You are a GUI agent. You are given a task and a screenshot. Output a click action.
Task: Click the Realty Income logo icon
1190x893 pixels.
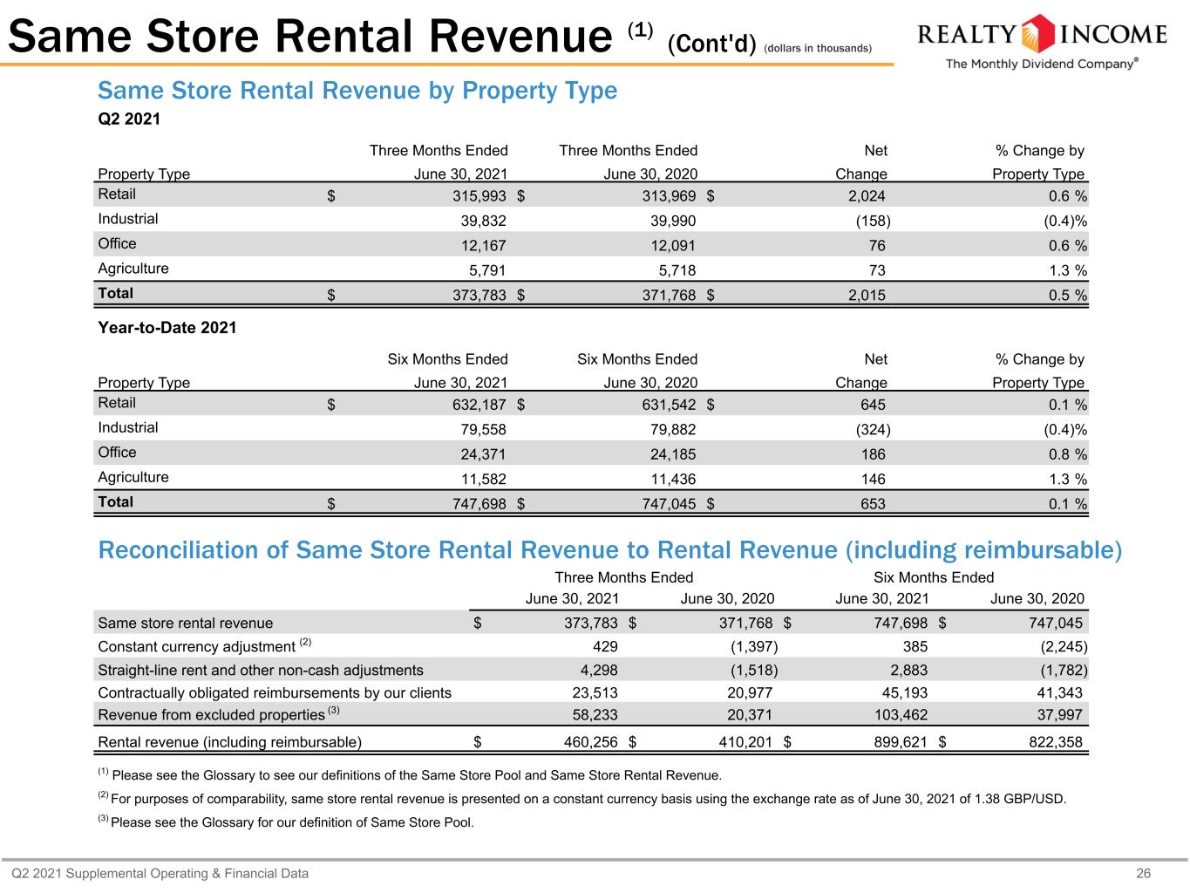point(1038,34)
